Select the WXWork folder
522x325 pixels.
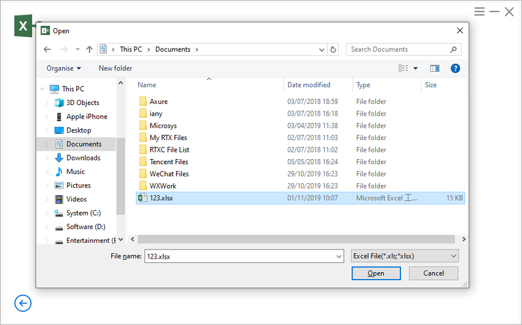163,186
